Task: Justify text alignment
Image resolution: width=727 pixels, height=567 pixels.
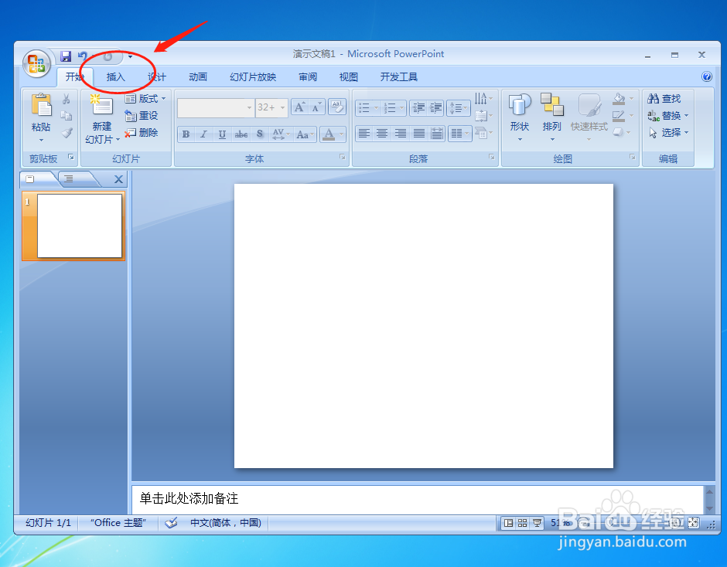Action: (x=418, y=134)
